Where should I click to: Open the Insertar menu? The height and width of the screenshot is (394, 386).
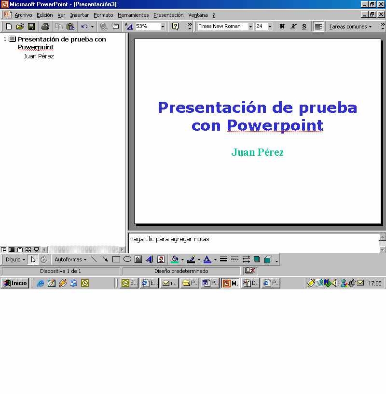click(x=79, y=15)
